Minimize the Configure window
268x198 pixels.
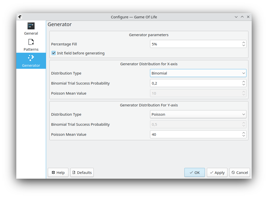tap(236, 17)
